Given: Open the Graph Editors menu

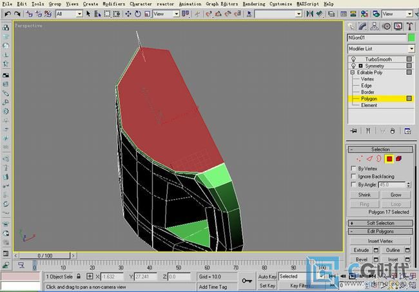Looking at the screenshot, I should [222, 4].
